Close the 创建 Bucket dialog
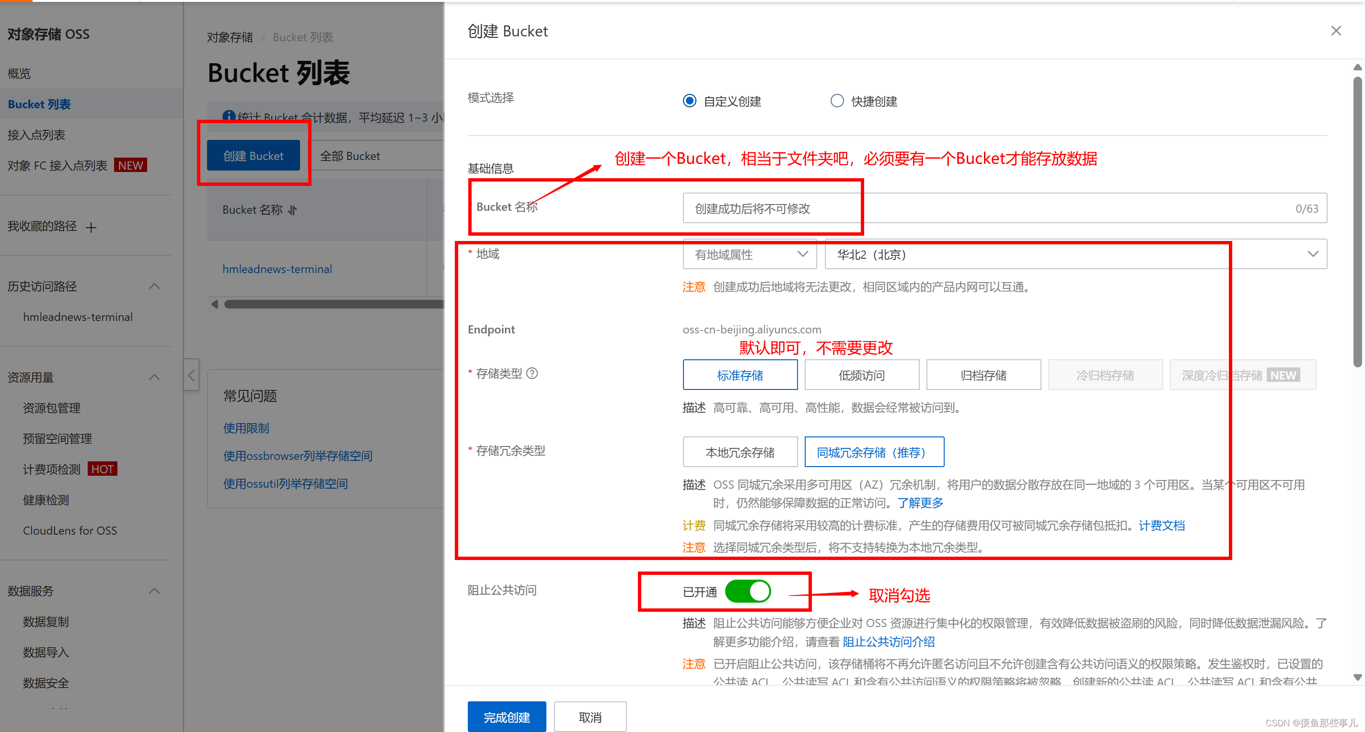The height and width of the screenshot is (732, 1365). pyautogui.click(x=1336, y=31)
